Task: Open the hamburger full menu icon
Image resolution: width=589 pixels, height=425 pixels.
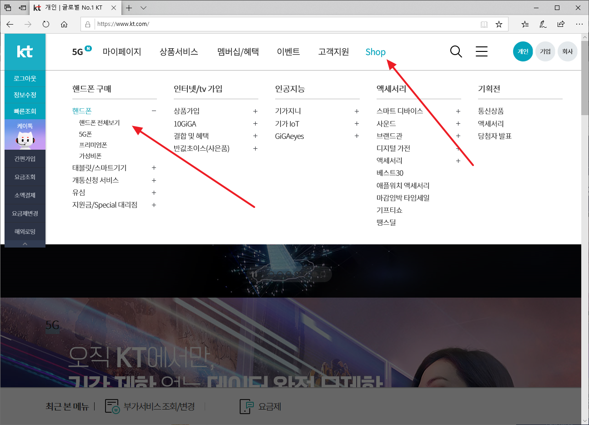Action: click(482, 51)
